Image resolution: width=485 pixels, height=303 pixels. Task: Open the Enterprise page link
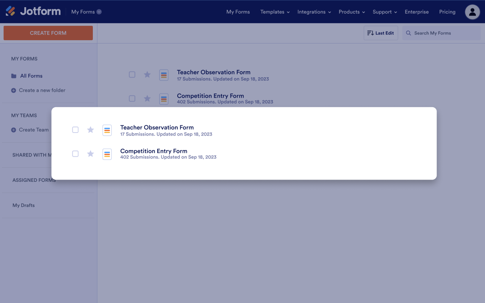416,12
